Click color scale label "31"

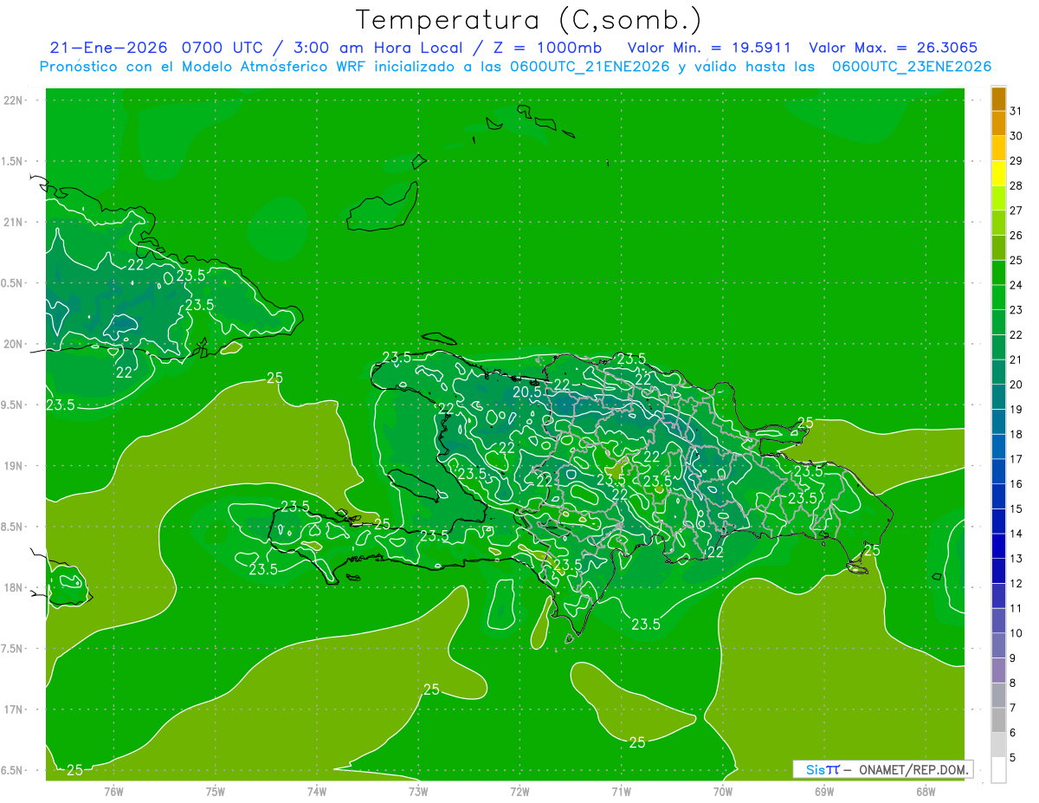[1016, 110]
